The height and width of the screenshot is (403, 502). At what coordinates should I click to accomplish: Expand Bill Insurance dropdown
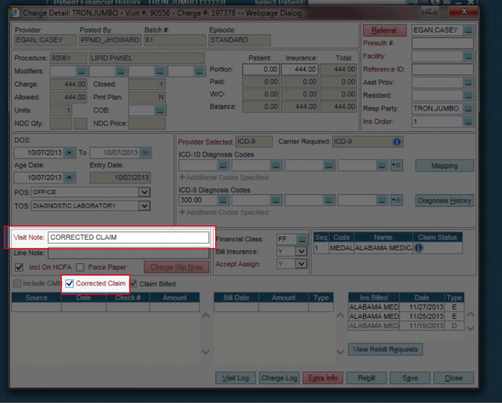(301, 251)
